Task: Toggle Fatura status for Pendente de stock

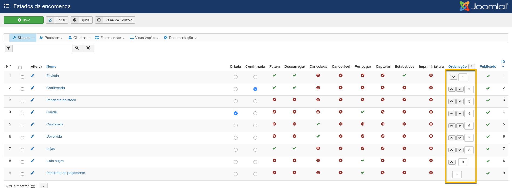Action: click(x=274, y=100)
